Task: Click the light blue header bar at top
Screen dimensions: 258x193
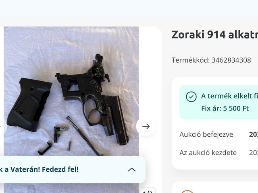Action: tap(129, 8)
